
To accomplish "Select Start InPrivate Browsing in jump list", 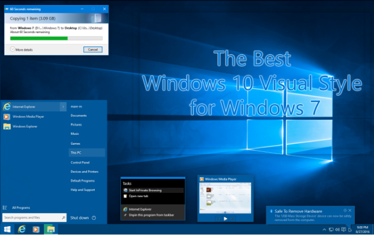I will click(153, 190).
